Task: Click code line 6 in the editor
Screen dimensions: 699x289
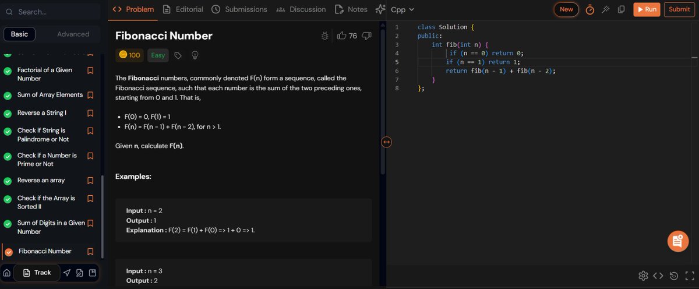Action: tap(500, 71)
